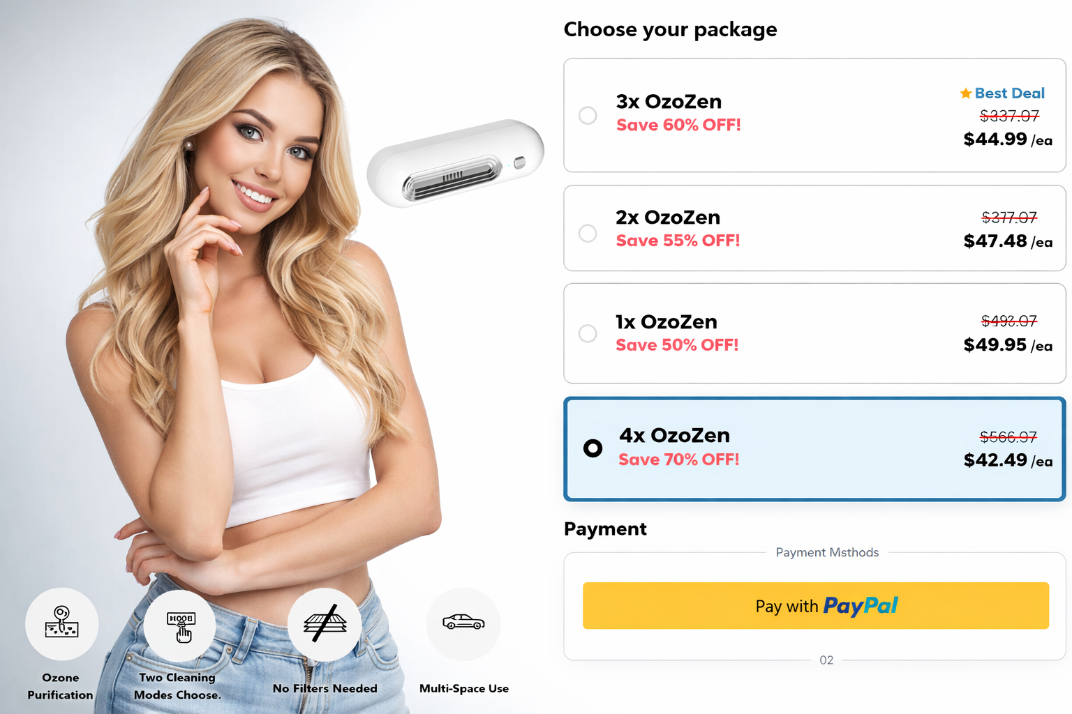This screenshot has height=714, width=1072.
Task: Select the 3x OzoZen radio button
Action: point(588,115)
